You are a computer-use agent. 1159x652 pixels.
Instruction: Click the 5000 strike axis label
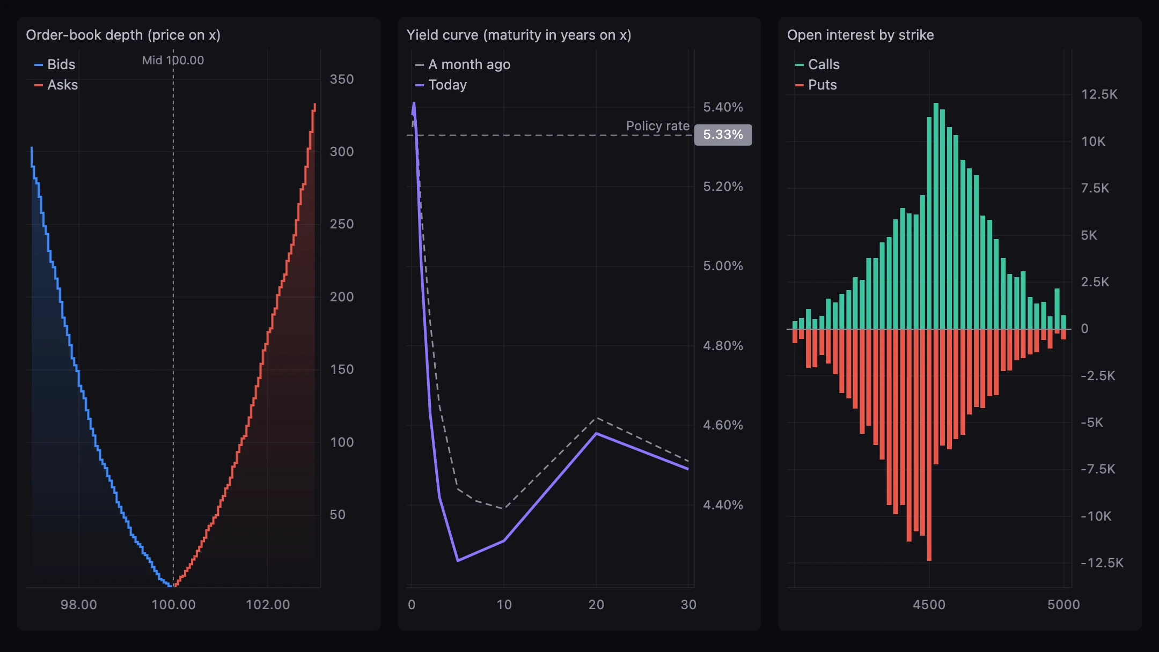pyautogui.click(x=1063, y=605)
